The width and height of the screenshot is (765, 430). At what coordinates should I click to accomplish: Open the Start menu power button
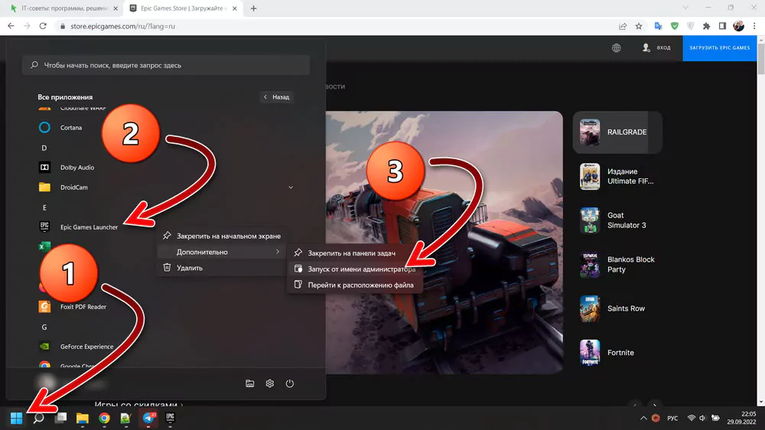[290, 383]
